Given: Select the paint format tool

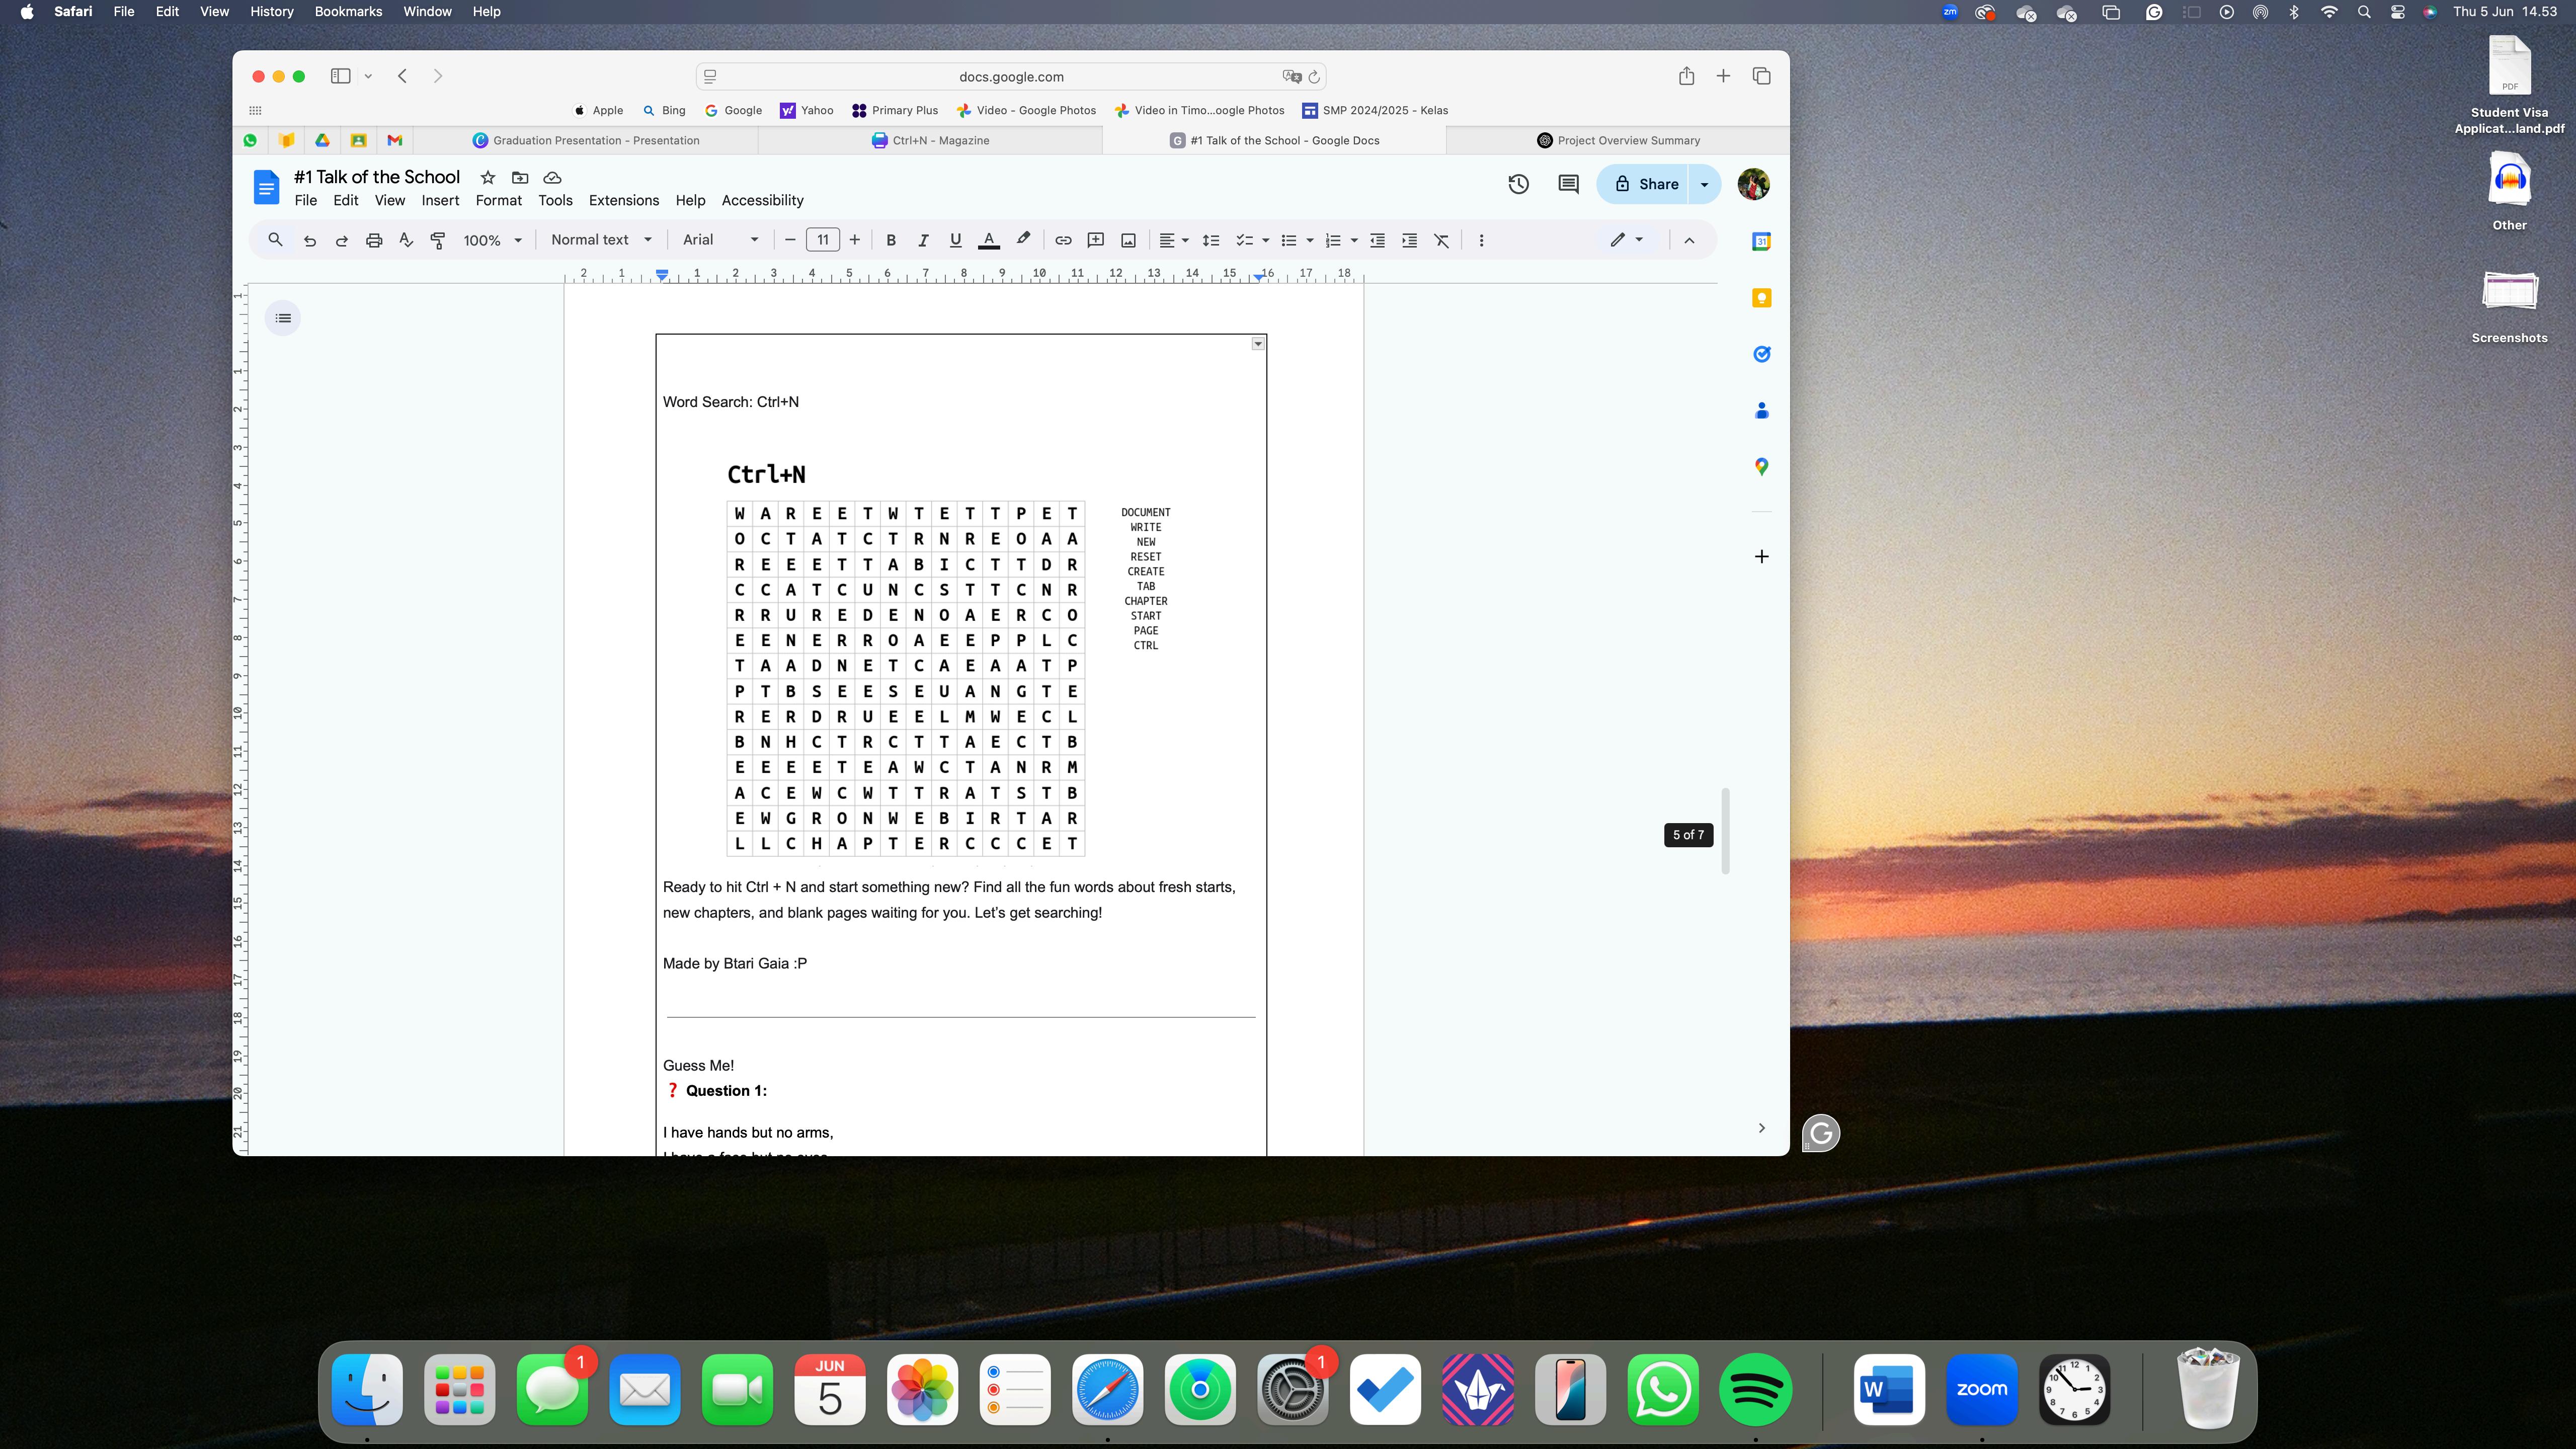Looking at the screenshot, I should click(x=438, y=240).
